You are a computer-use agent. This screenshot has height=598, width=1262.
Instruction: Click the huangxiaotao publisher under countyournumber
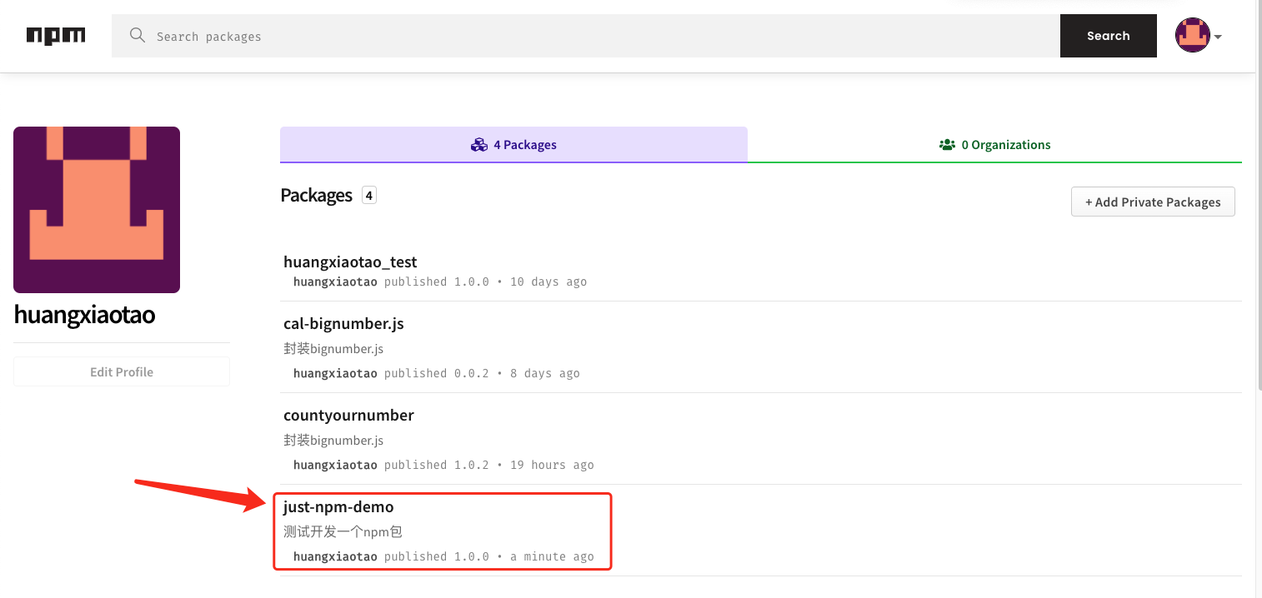tap(335, 465)
